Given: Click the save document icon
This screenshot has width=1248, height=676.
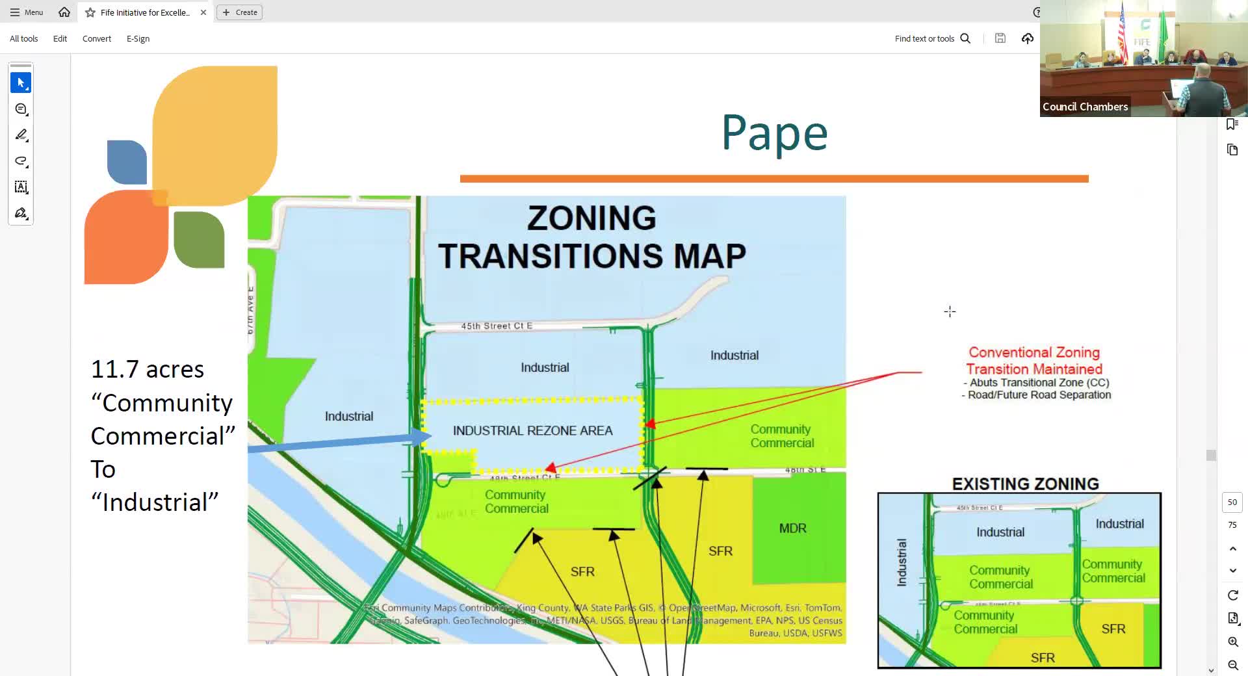Looking at the screenshot, I should 1000,38.
